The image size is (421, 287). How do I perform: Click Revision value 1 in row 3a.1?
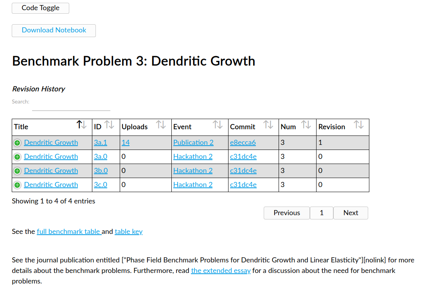pyautogui.click(x=320, y=143)
